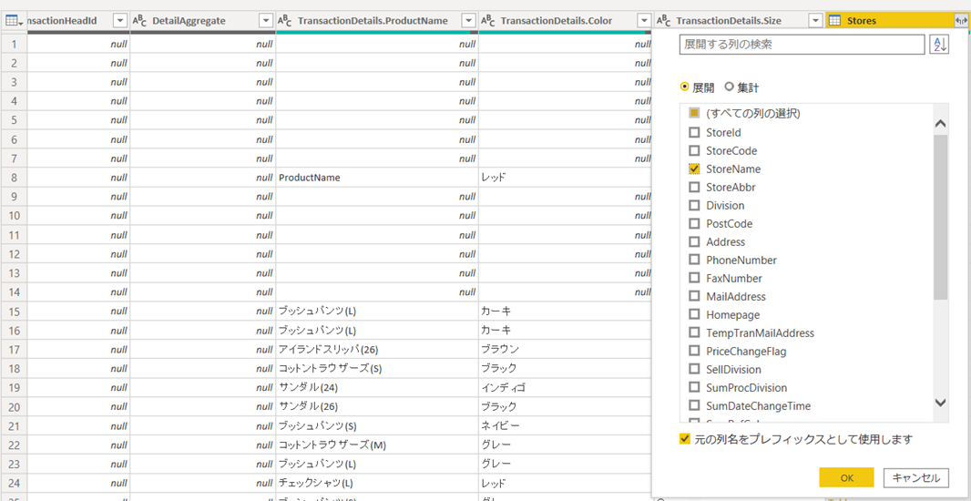Select row number 8
Viewport: 971px width, 501px height.
point(14,177)
